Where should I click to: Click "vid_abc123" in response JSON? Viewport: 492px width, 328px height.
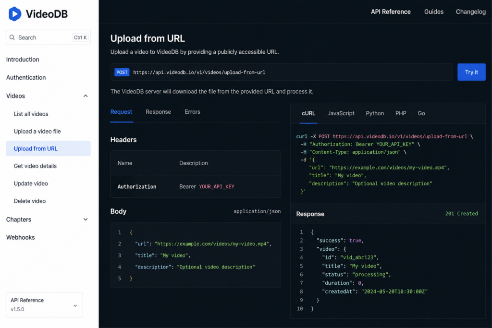(x=358, y=257)
